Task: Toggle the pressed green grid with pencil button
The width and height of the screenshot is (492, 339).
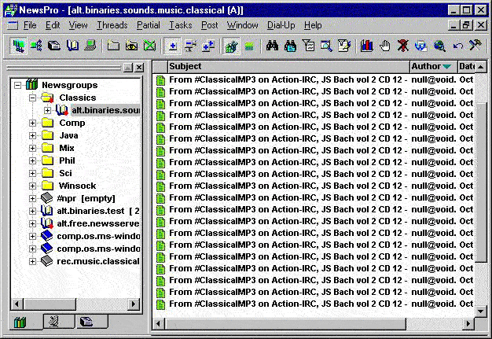Action: coord(231,46)
